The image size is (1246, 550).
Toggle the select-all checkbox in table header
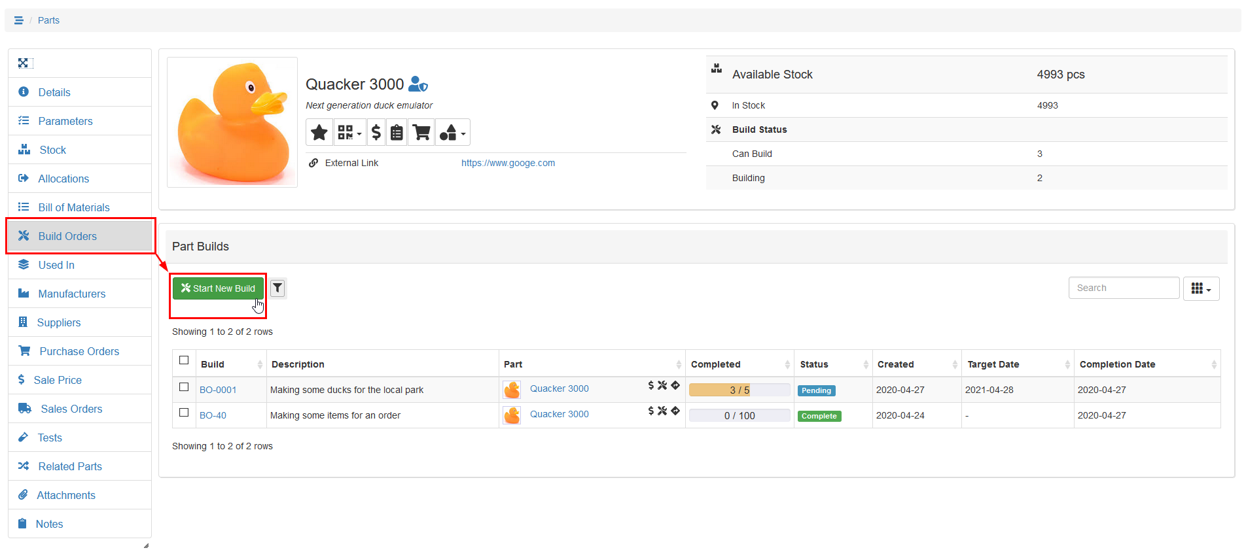pos(184,360)
